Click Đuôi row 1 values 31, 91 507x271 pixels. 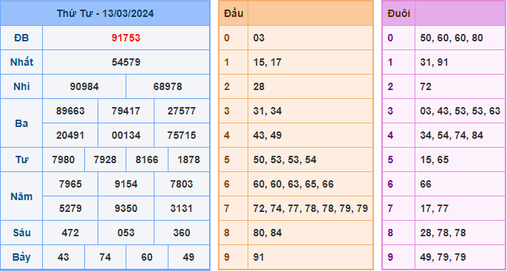435,62
